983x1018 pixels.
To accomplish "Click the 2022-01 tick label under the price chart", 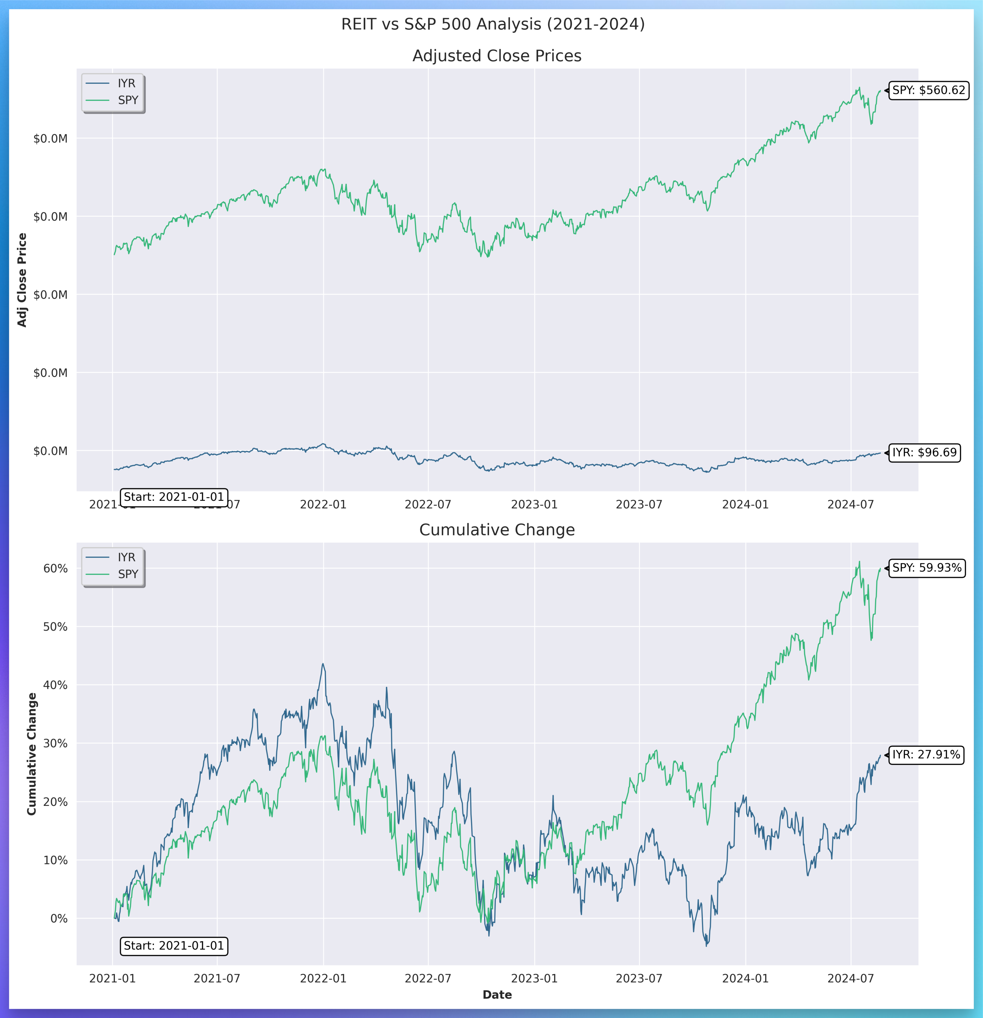I will point(323,505).
